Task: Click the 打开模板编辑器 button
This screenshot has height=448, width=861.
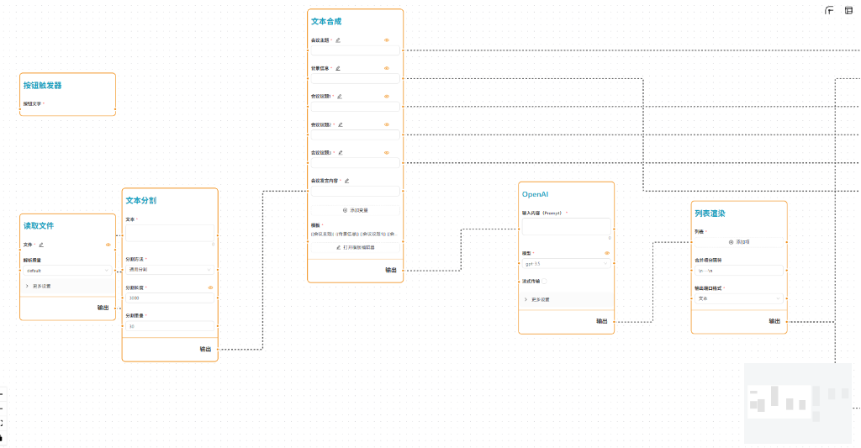Action: tap(355, 247)
